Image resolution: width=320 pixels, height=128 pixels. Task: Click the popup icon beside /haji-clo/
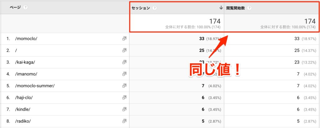click(124, 97)
